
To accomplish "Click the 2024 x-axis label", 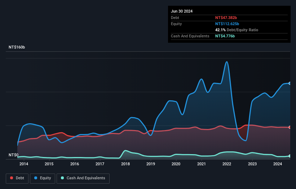I will pos(278,164).
